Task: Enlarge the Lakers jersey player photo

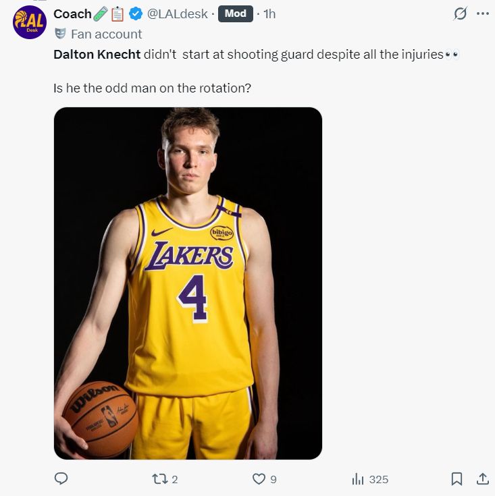Action: pyautogui.click(x=188, y=283)
